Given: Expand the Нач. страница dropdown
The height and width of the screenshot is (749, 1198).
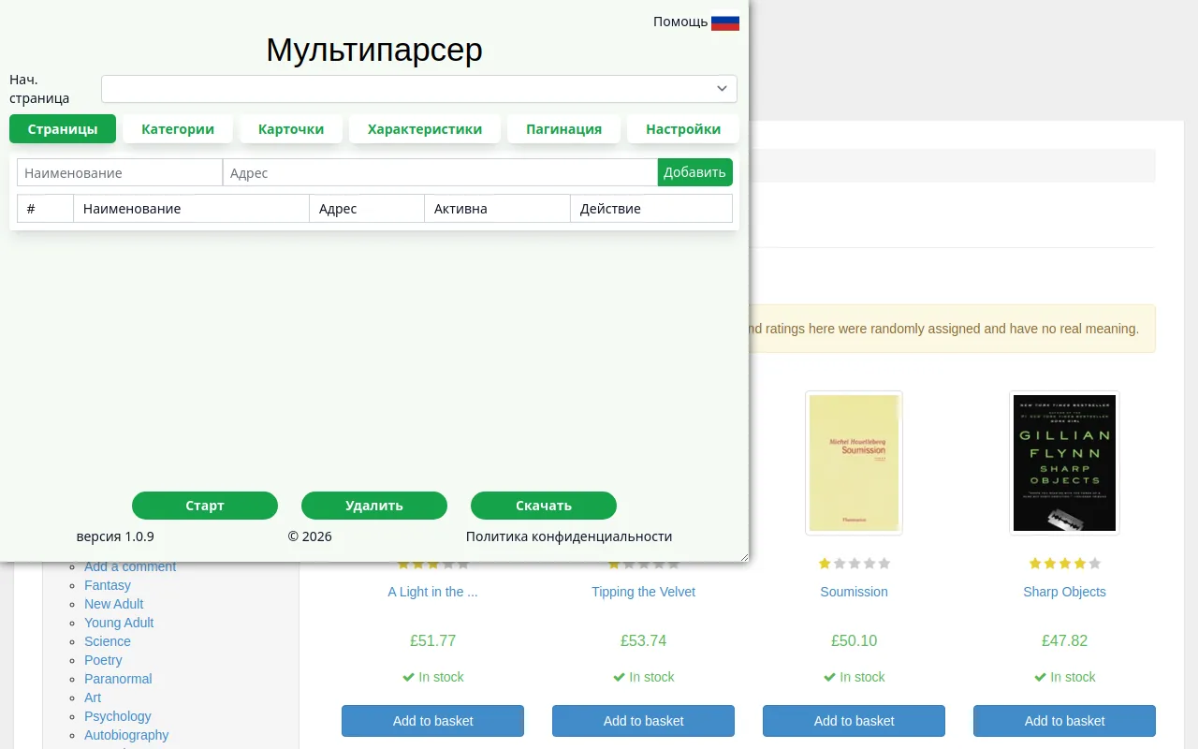Looking at the screenshot, I should point(419,89).
